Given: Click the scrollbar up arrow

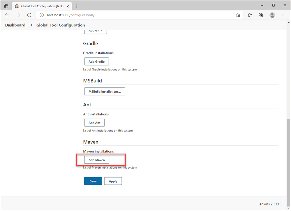Looking at the screenshot, I should click(x=288, y=22).
